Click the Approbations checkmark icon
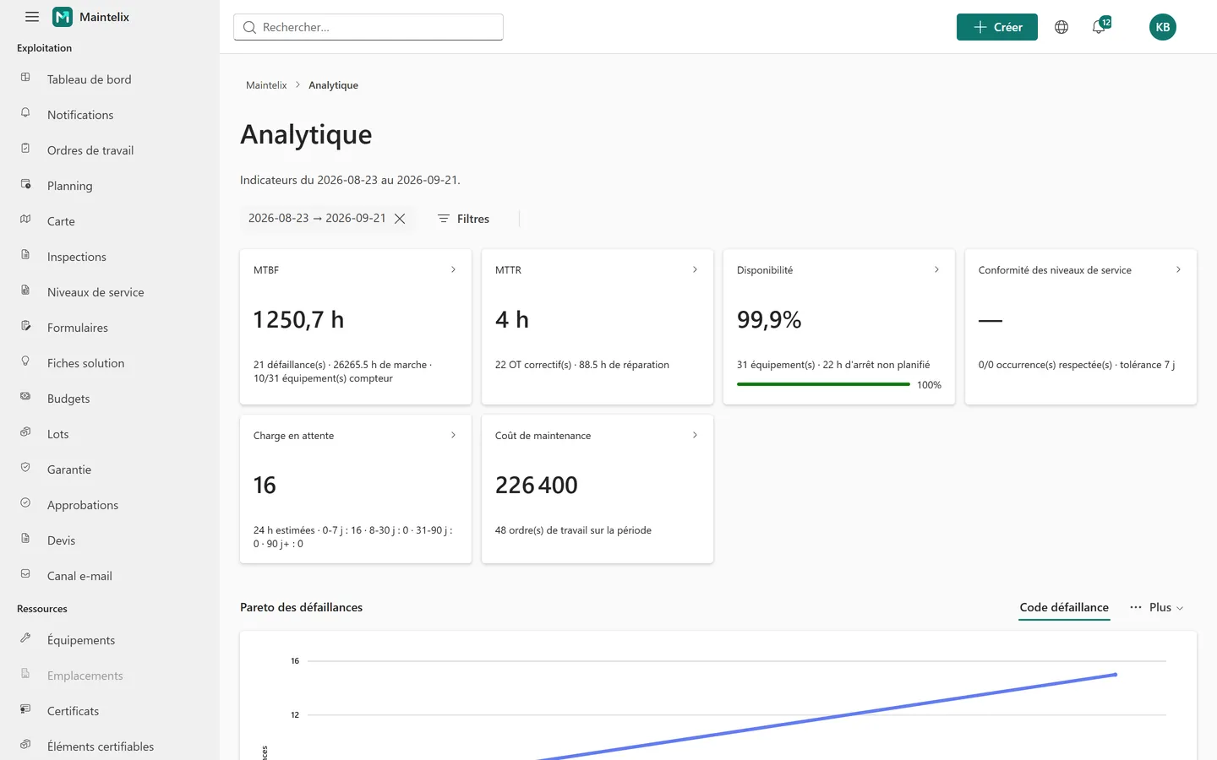This screenshot has width=1217, height=760. [x=25, y=503]
